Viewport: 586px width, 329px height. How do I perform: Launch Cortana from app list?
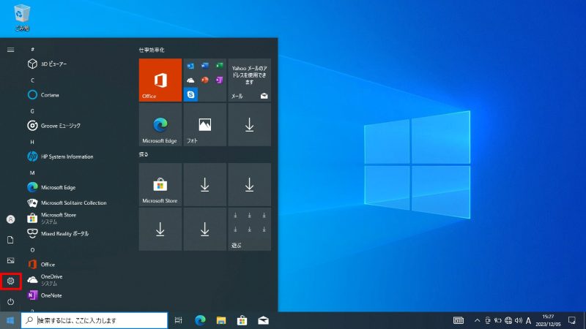(78, 95)
